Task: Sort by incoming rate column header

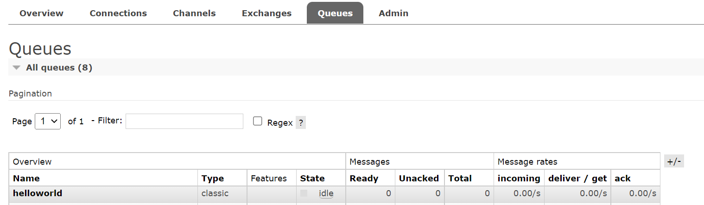Action: [x=519, y=178]
